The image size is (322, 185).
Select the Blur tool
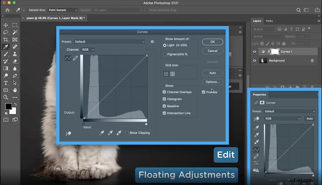[15, 68]
